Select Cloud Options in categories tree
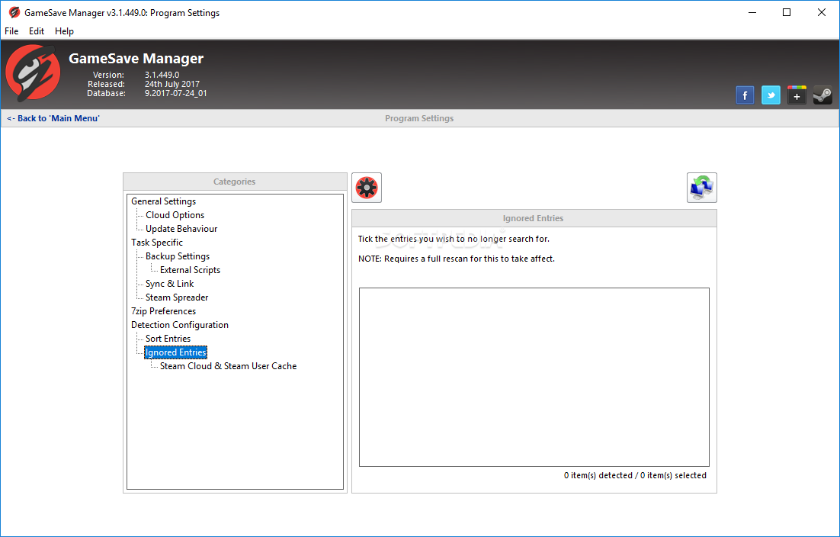This screenshot has width=840, height=537. tap(175, 215)
